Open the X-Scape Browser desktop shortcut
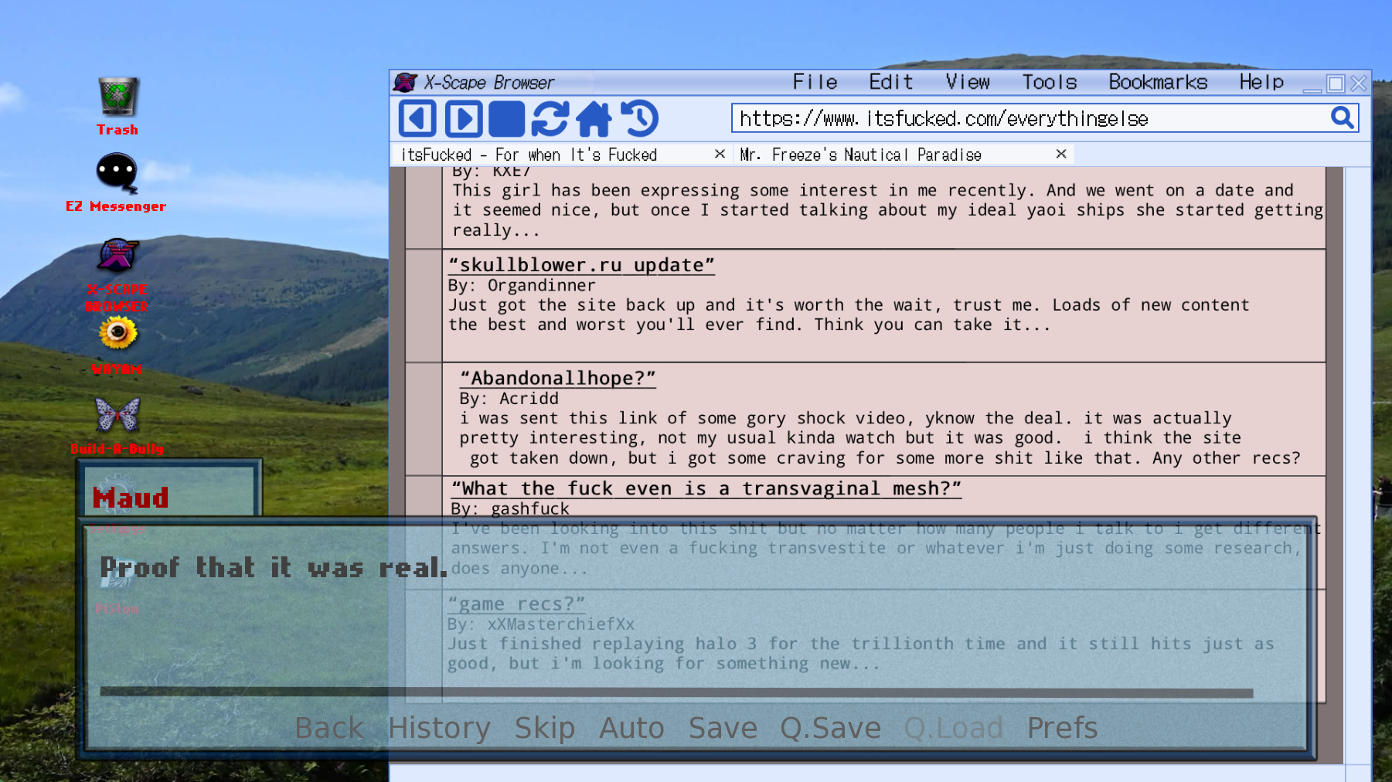The image size is (1392, 782). [x=117, y=275]
